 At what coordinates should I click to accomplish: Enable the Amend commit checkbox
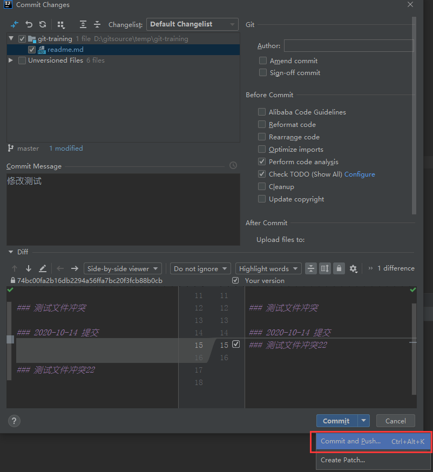[263, 60]
